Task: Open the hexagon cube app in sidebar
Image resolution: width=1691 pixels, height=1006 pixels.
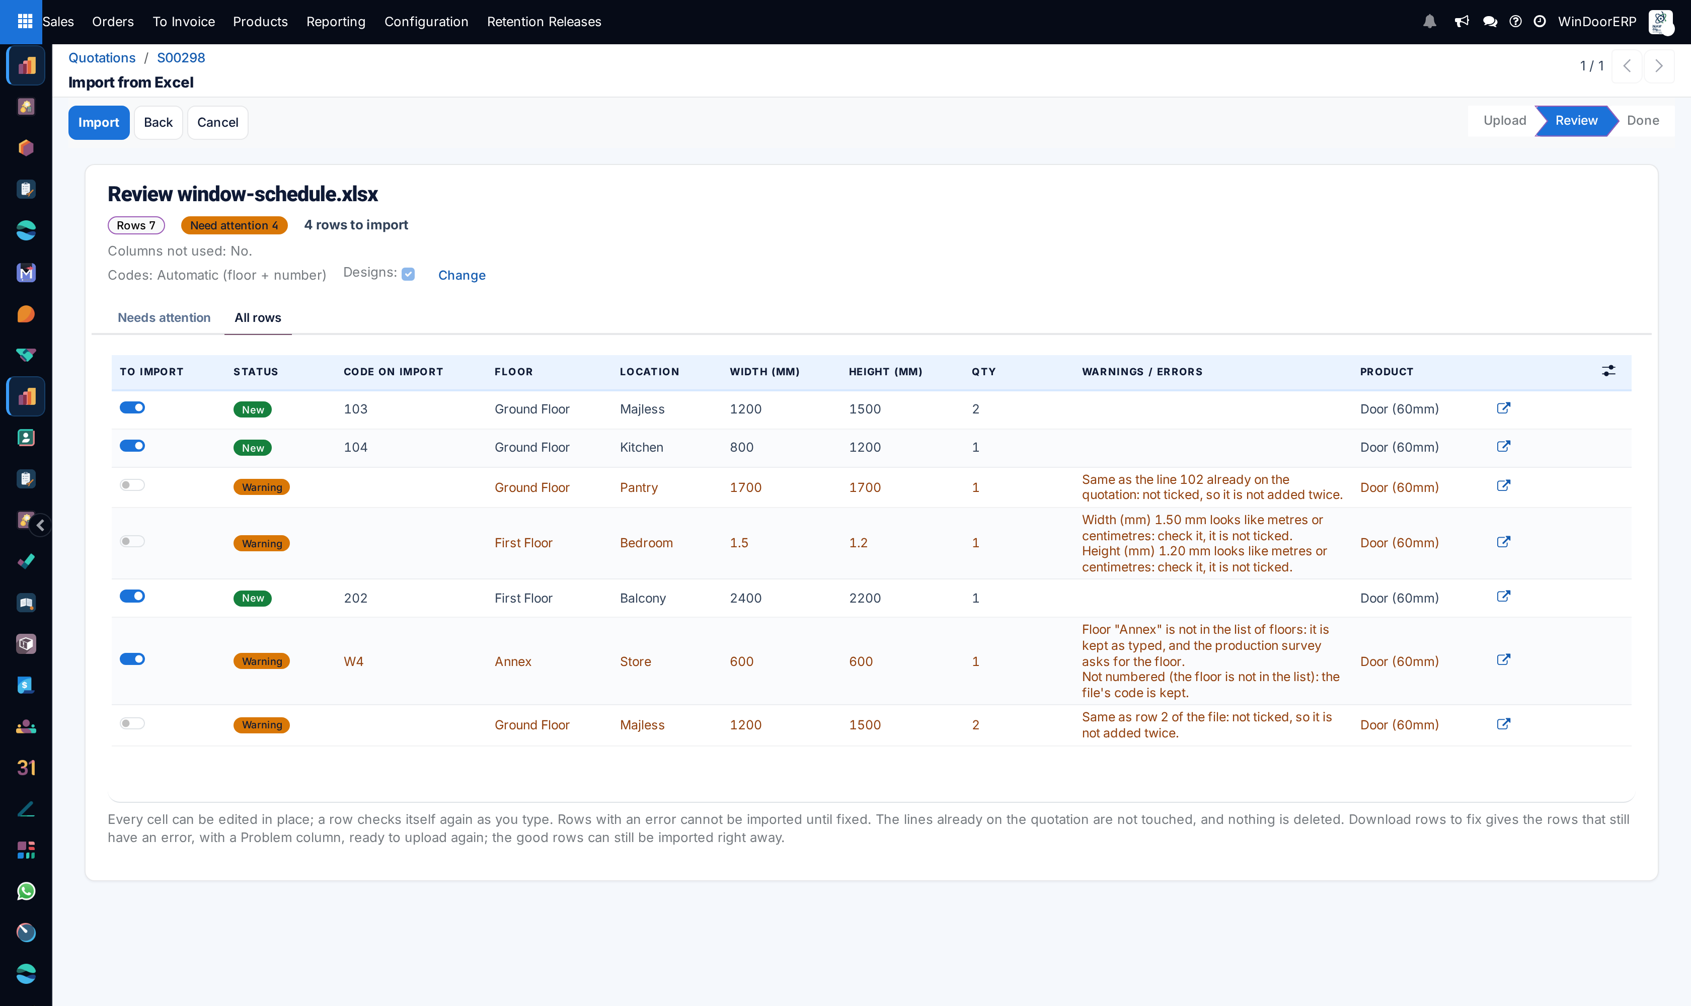Action: point(26,148)
